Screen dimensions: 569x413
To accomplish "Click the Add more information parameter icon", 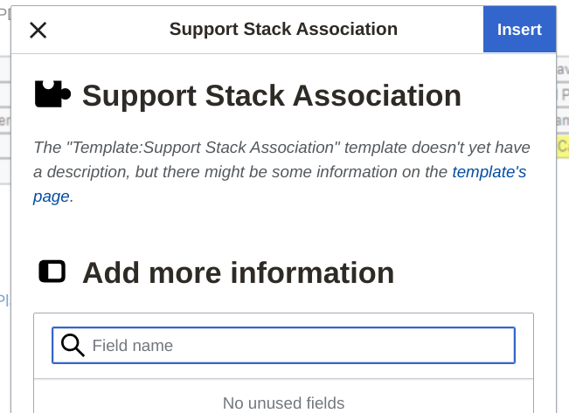I will click(52, 272).
